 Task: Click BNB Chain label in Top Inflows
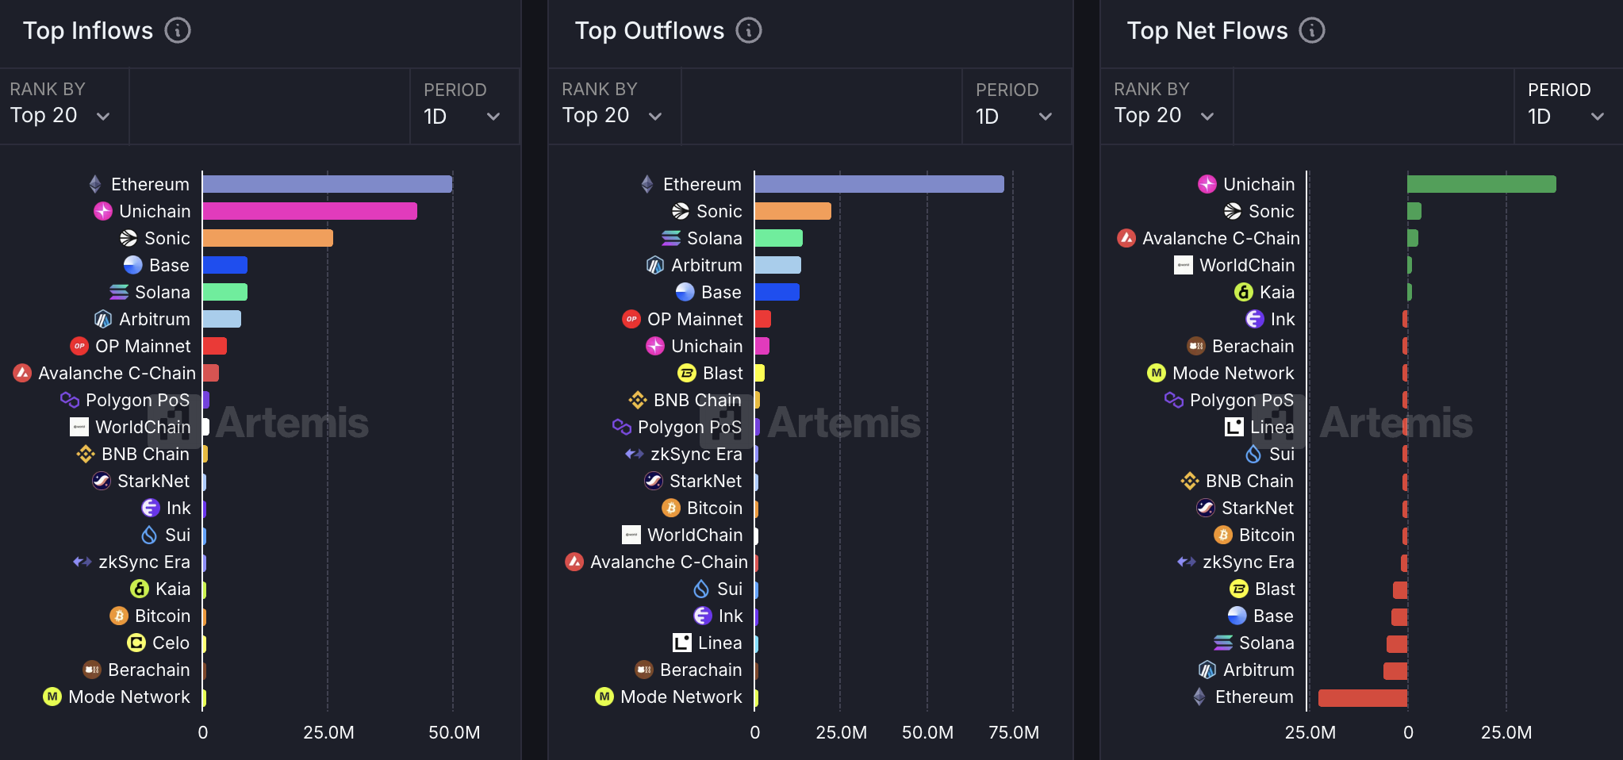pyautogui.click(x=145, y=454)
